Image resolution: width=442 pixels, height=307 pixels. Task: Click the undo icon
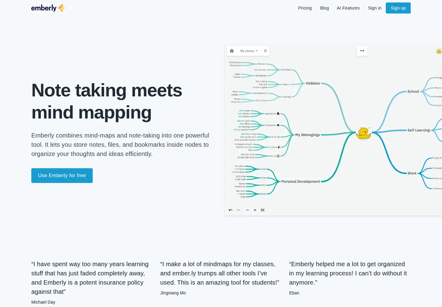click(x=231, y=210)
